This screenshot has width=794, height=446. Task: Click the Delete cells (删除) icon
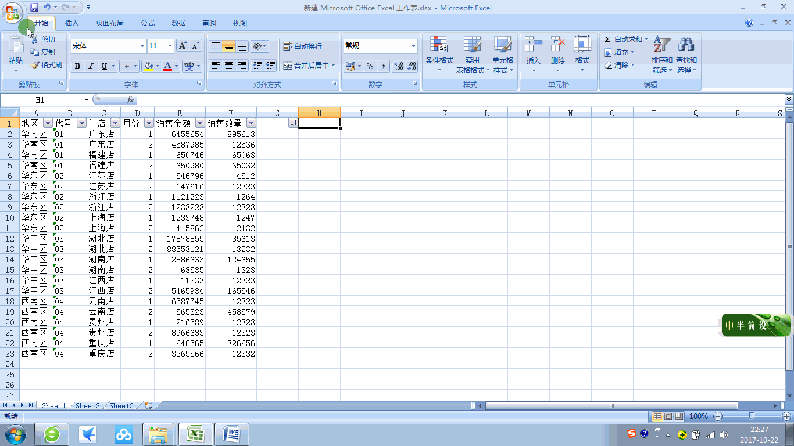pos(558,44)
